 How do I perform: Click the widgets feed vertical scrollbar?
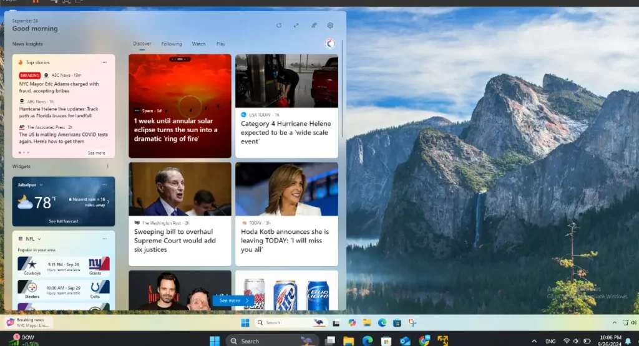pyautogui.click(x=342, y=89)
